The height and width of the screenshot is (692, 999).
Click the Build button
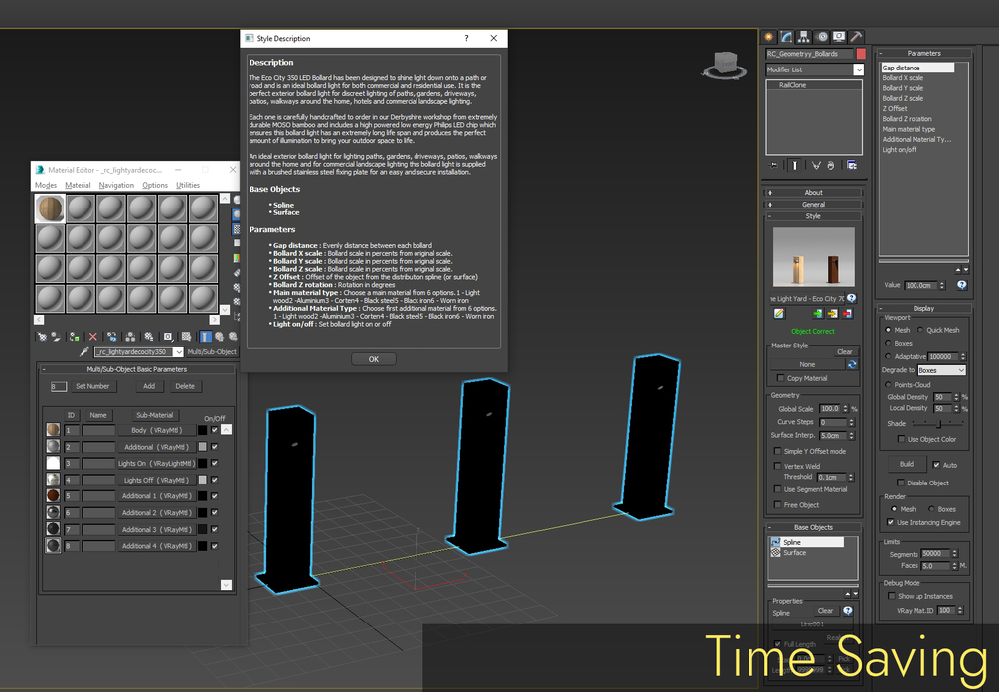click(906, 464)
